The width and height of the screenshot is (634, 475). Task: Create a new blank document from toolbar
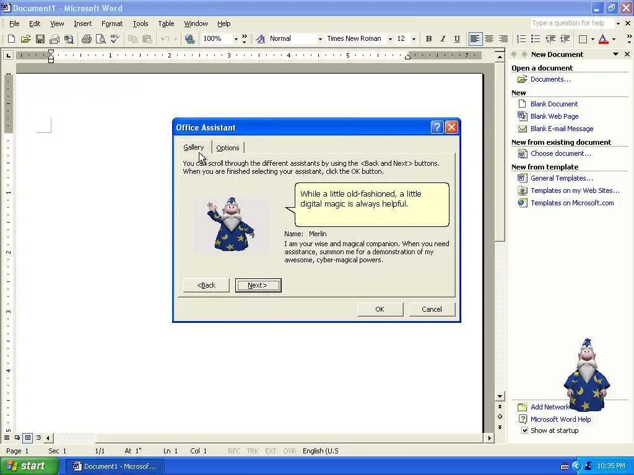coord(11,39)
